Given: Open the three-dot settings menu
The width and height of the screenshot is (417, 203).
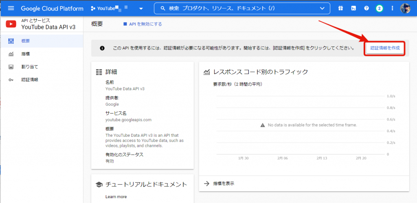Looking at the screenshot, I should [392, 8].
